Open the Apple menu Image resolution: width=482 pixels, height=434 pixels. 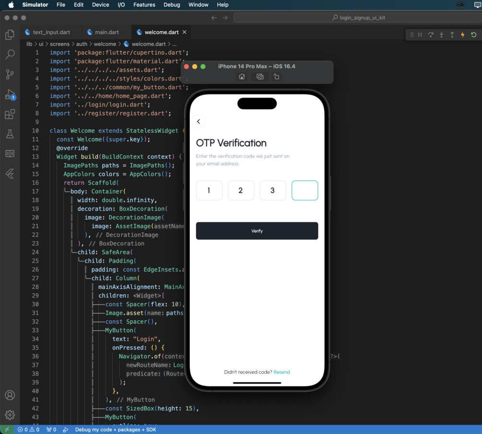(x=11, y=5)
